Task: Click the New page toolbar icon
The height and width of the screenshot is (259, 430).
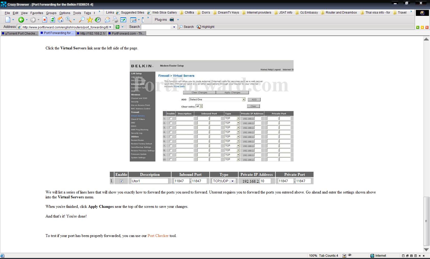Action: click(8, 20)
